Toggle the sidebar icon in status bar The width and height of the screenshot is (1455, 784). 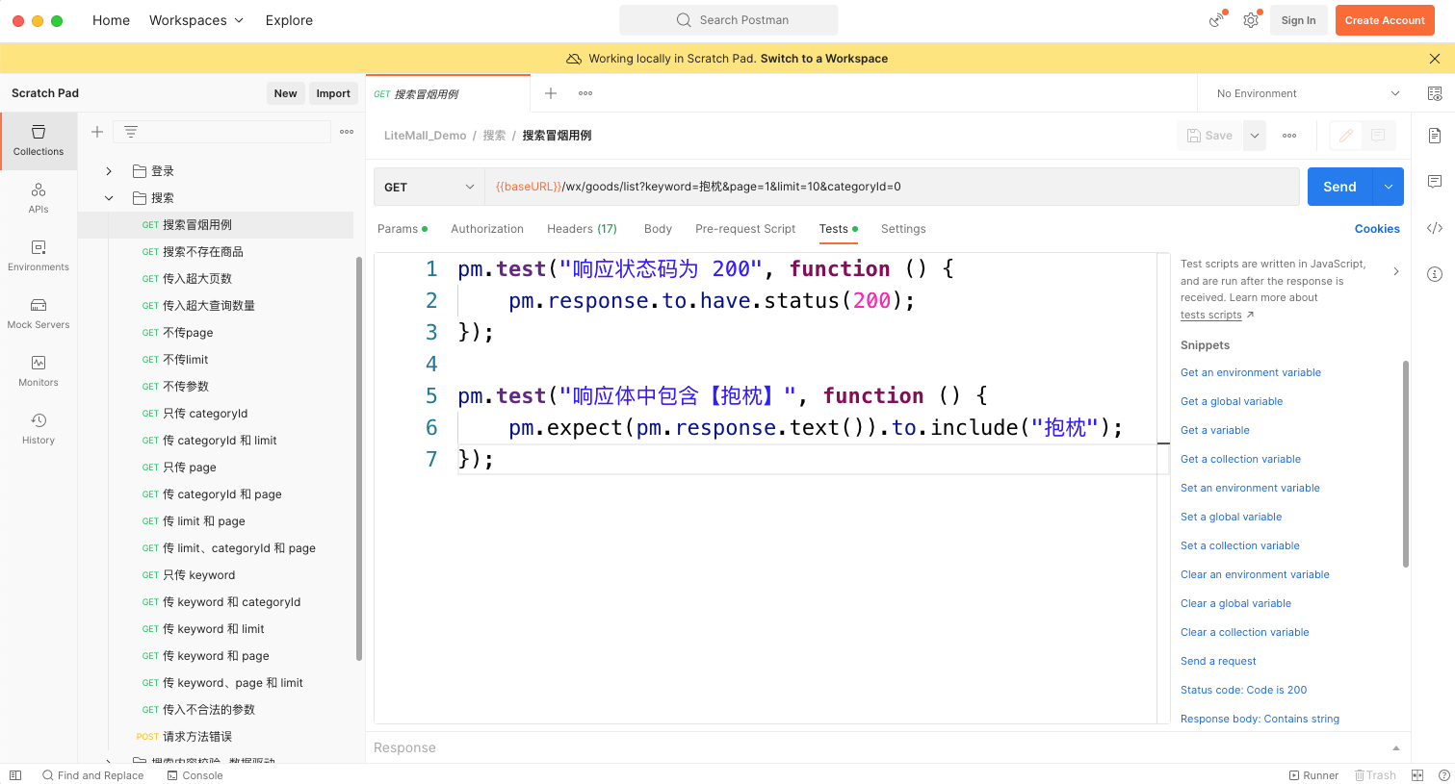(15, 775)
